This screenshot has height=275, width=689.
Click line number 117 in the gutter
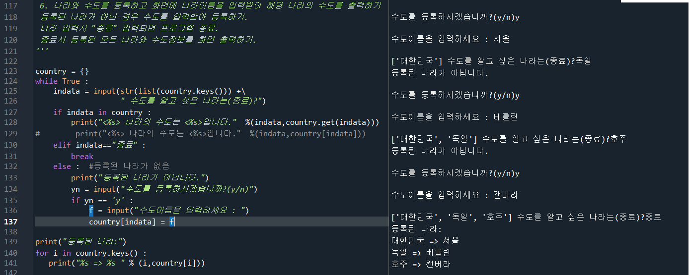10,6
